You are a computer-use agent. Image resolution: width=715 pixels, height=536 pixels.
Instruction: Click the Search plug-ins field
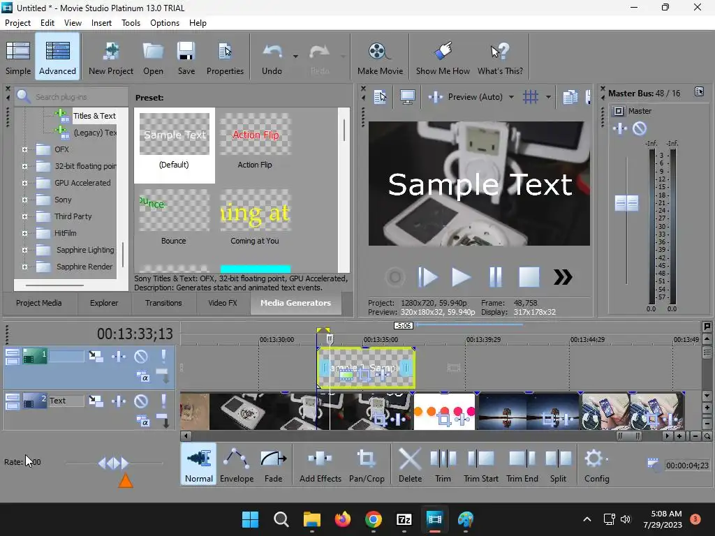pyautogui.click(x=71, y=96)
